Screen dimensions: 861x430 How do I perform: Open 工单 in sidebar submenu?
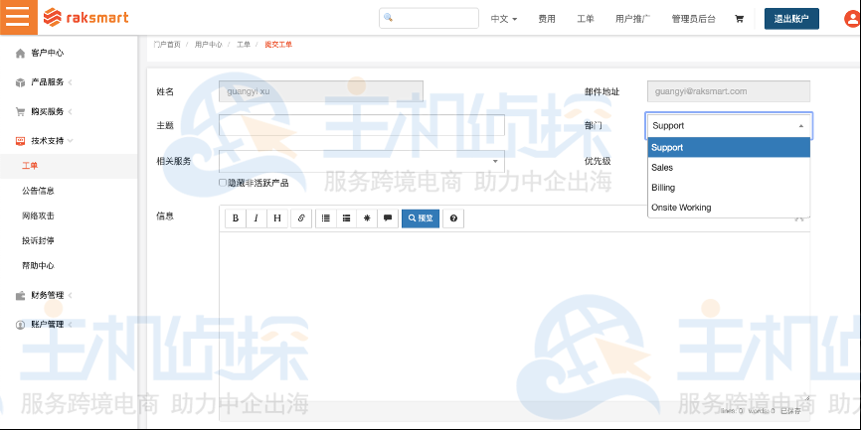(30, 166)
